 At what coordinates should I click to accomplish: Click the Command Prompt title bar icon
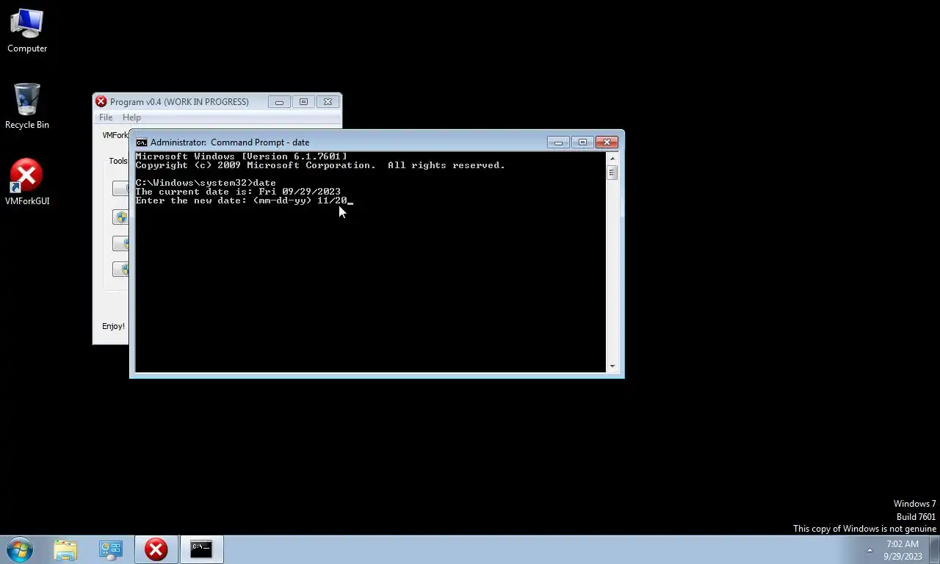(142, 142)
